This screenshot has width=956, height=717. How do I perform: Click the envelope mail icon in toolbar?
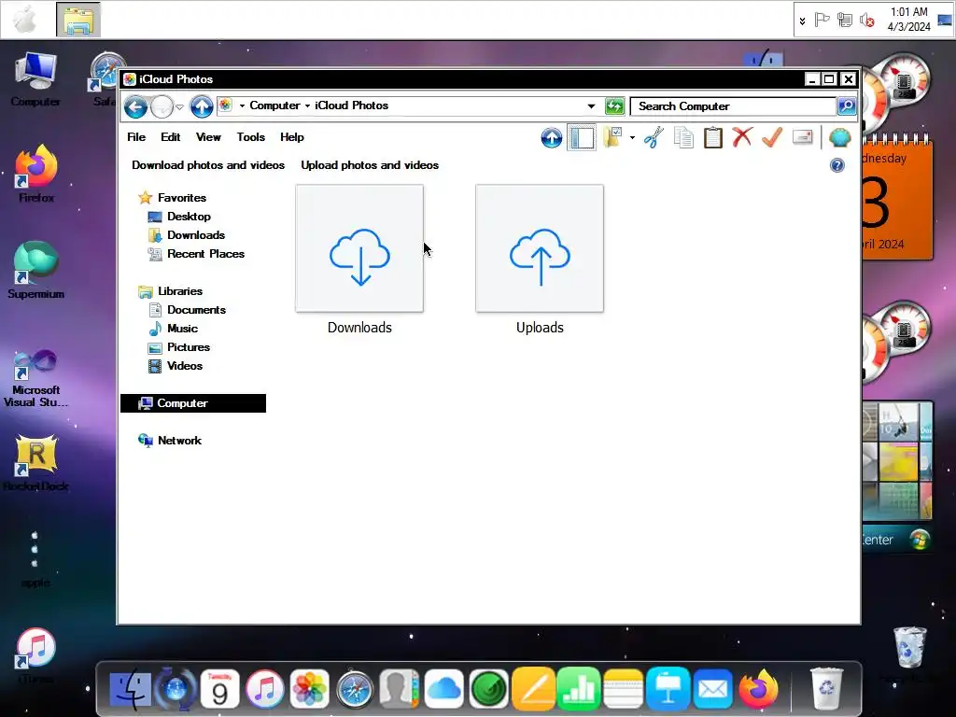pos(802,137)
